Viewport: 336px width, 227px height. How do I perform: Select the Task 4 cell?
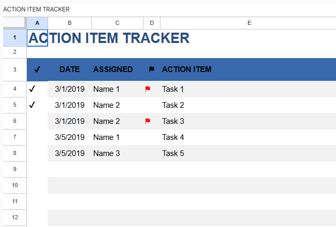(173, 137)
